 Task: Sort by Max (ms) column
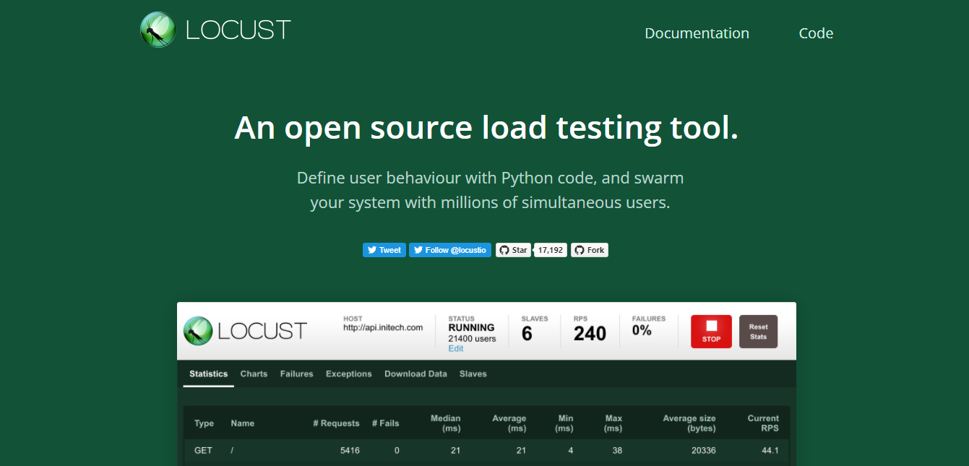[613, 423]
